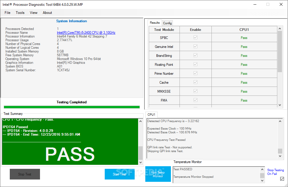Click the Processor Usage '2.774417%' value
Viewport: 288px width, 187px height.
(x=64, y=40)
